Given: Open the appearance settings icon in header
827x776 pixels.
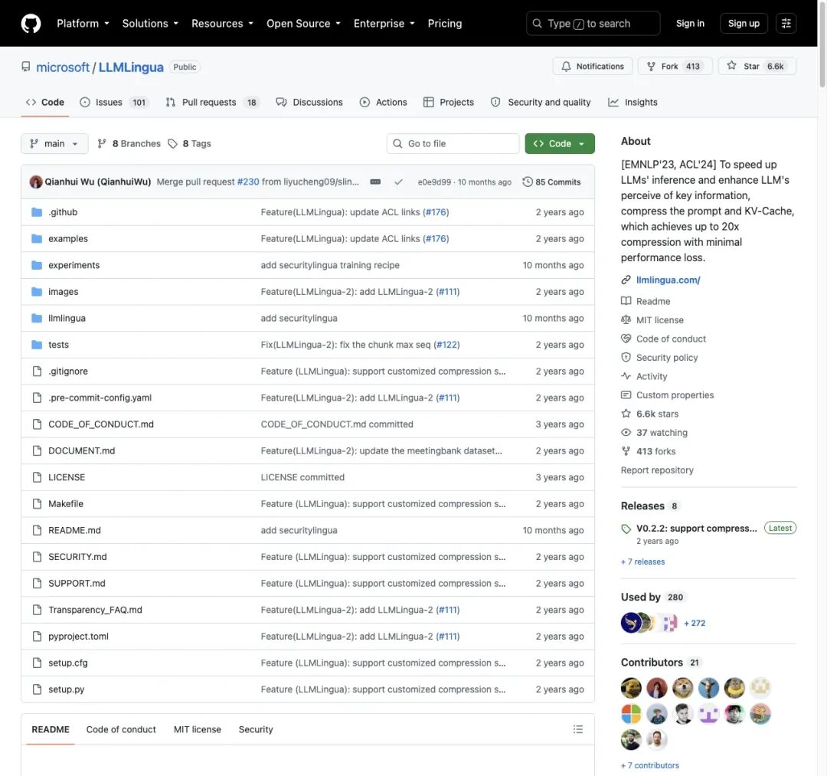Looking at the screenshot, I should pos(786,23).
